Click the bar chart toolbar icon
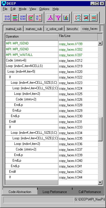 66,18
